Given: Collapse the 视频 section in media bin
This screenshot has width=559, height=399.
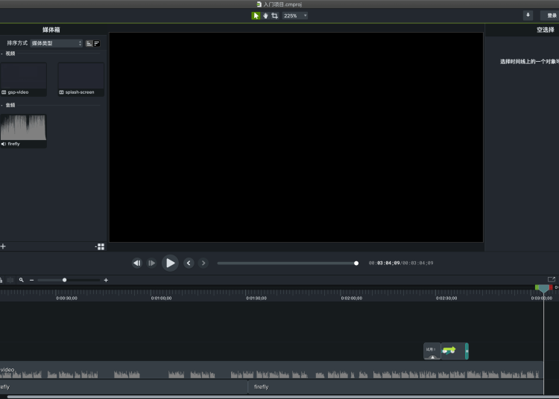Looking at the screenshot, I should click(2, 54).
